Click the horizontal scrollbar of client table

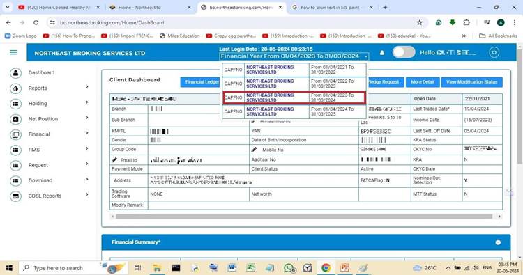304,217
